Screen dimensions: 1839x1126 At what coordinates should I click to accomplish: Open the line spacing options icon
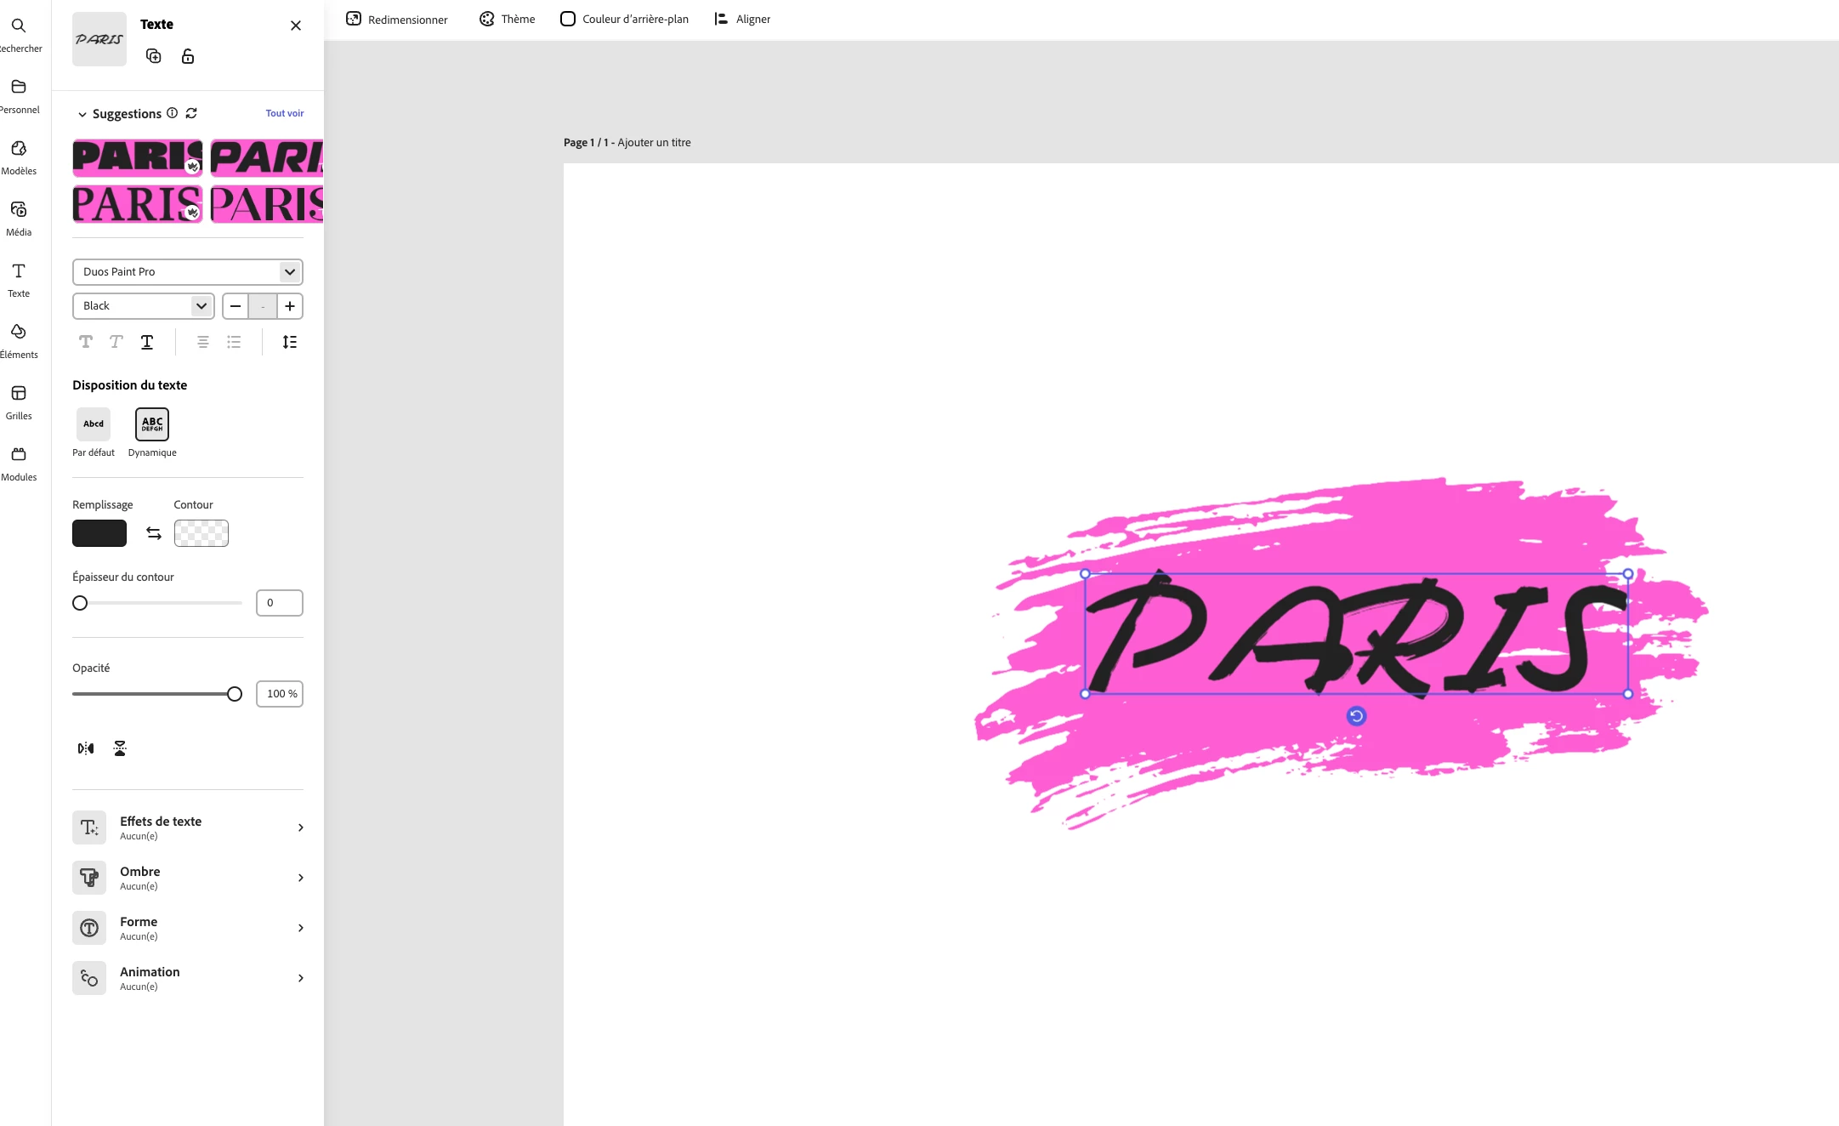(290, 342)
